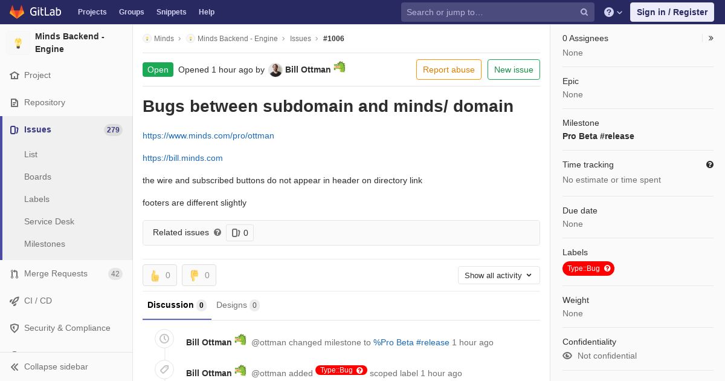
Task: Click Bill Ottman author name in header
Action: click(308, 70)
